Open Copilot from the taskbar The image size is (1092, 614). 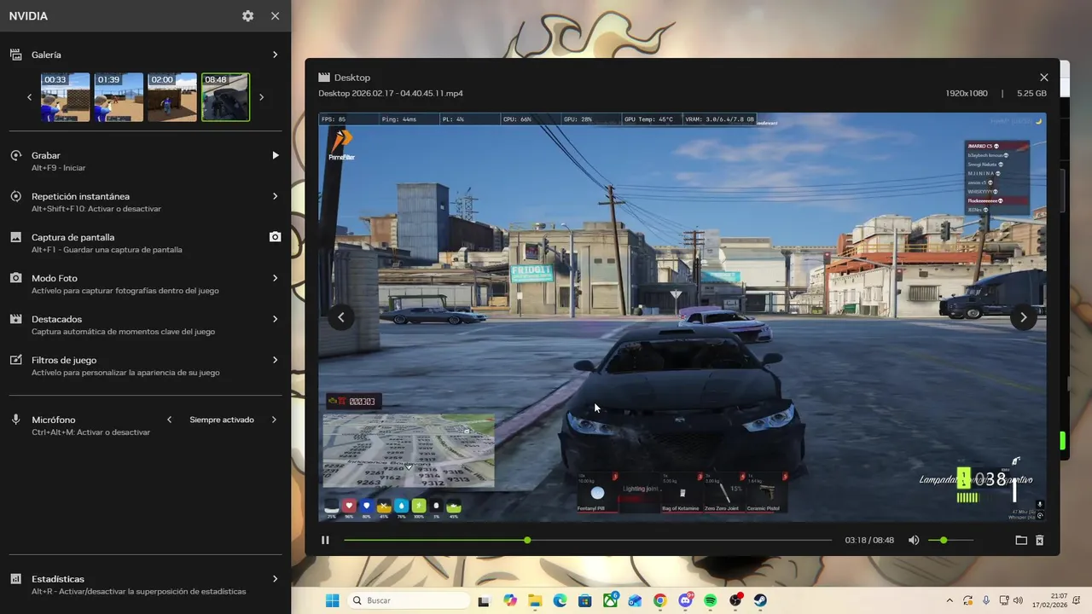pyautogui.click(x=510, y=600)
